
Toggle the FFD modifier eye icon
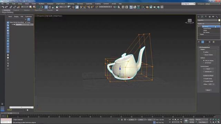pos(199,27)
